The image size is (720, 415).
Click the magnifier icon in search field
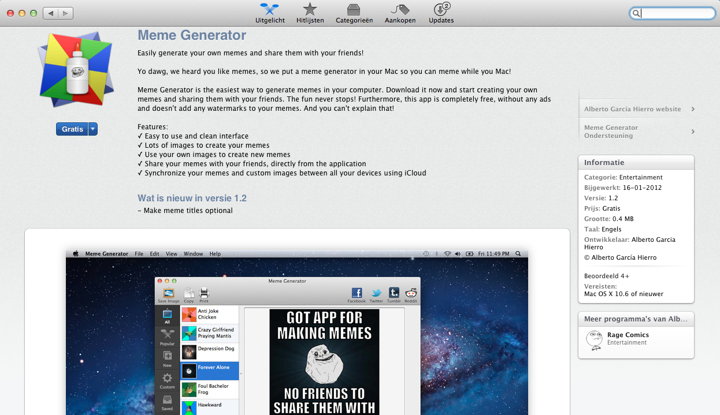[636, 13]
